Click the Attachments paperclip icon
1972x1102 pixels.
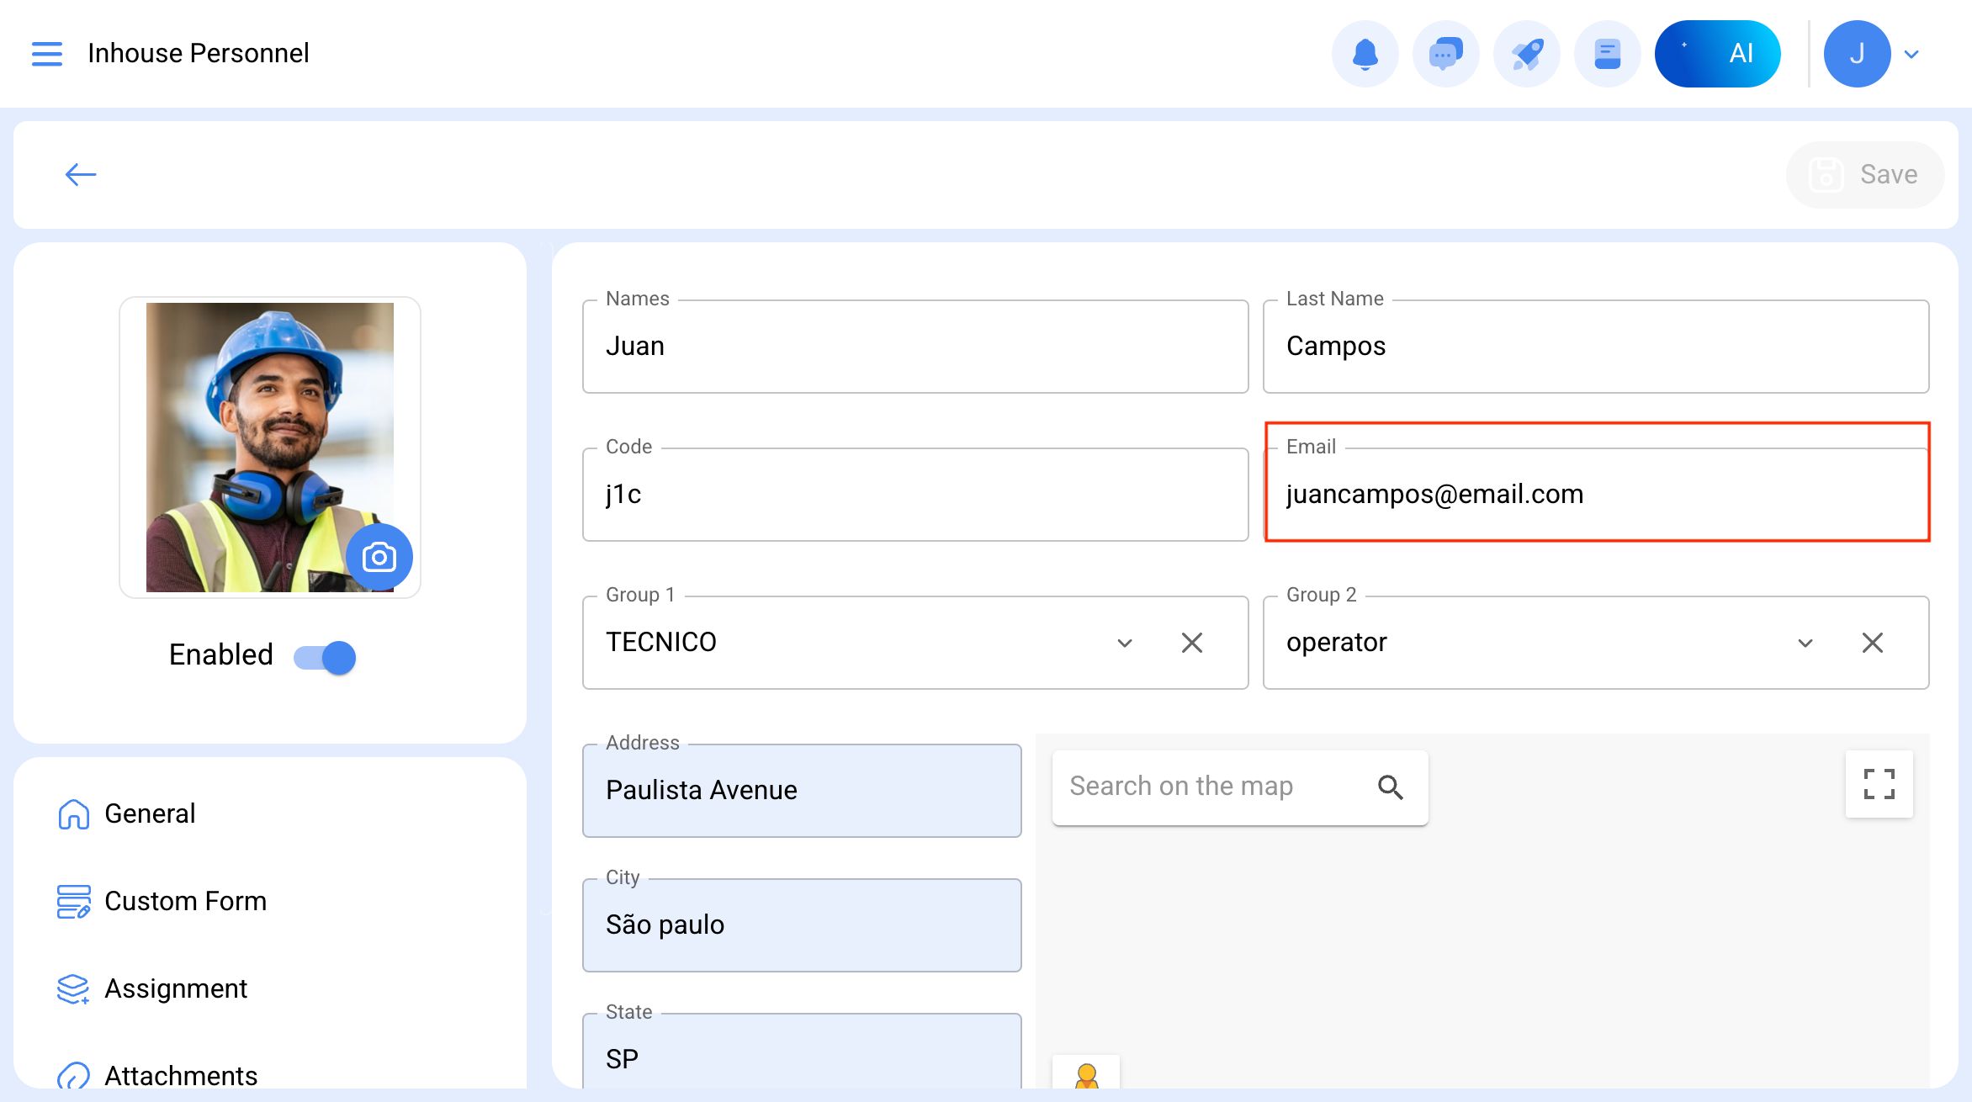point(73,1075)
